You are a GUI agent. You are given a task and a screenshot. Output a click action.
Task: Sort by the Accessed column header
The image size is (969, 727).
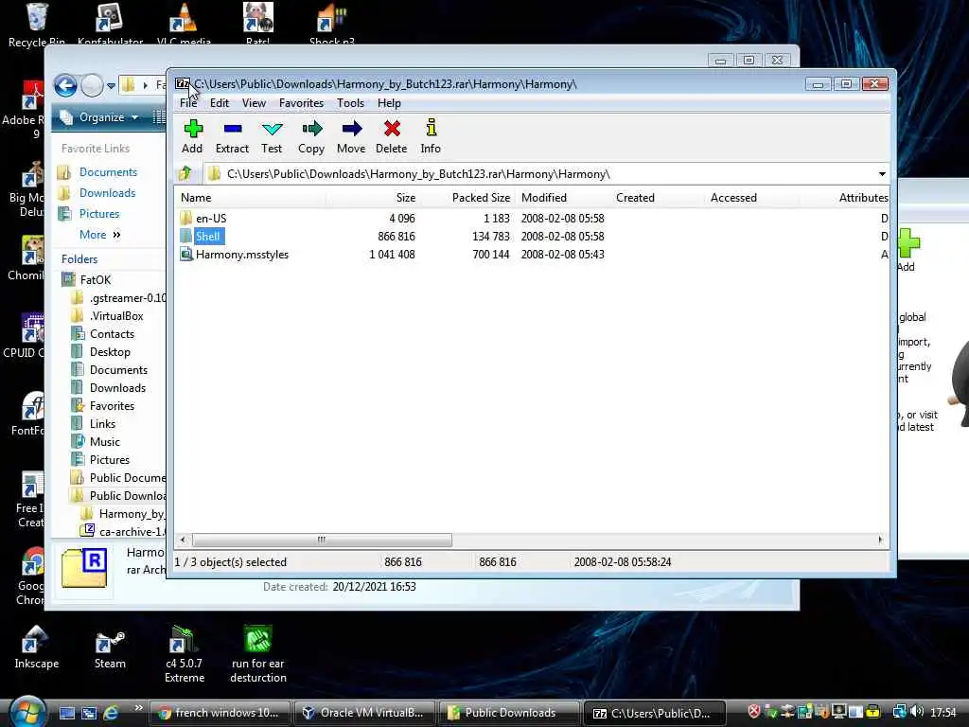tap(733, 198)
